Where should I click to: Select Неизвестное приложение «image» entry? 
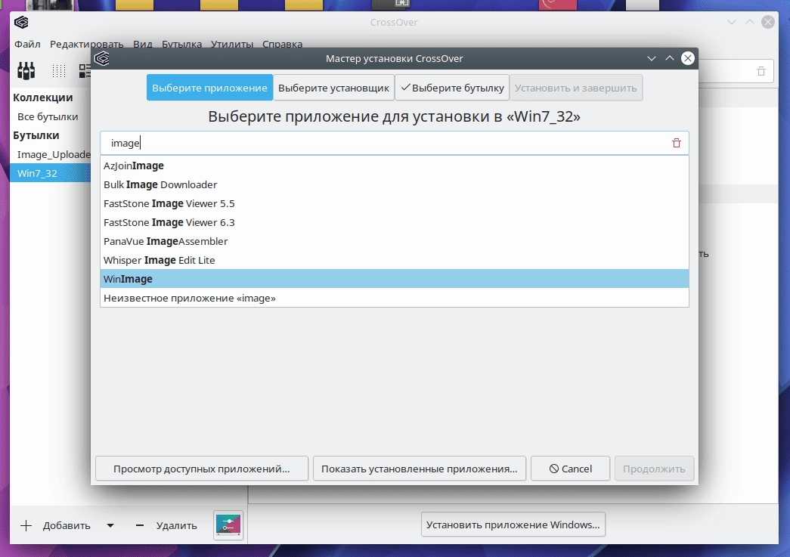(x=395, y=298)
